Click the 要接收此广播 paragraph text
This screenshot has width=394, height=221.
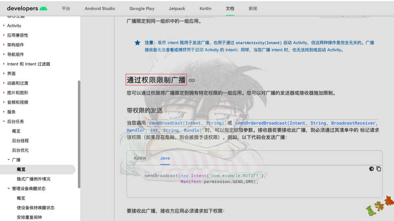click(x=176, y=211)
